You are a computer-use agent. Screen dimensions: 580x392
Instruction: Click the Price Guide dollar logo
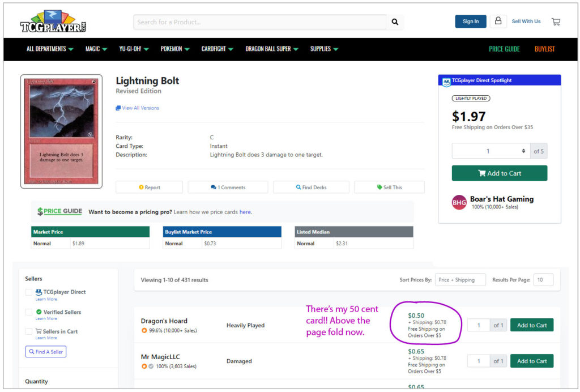(59, 211)
